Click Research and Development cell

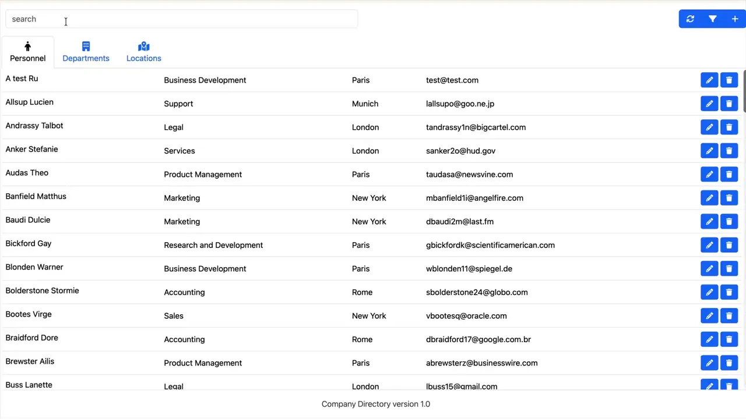(x=213, y=245)
